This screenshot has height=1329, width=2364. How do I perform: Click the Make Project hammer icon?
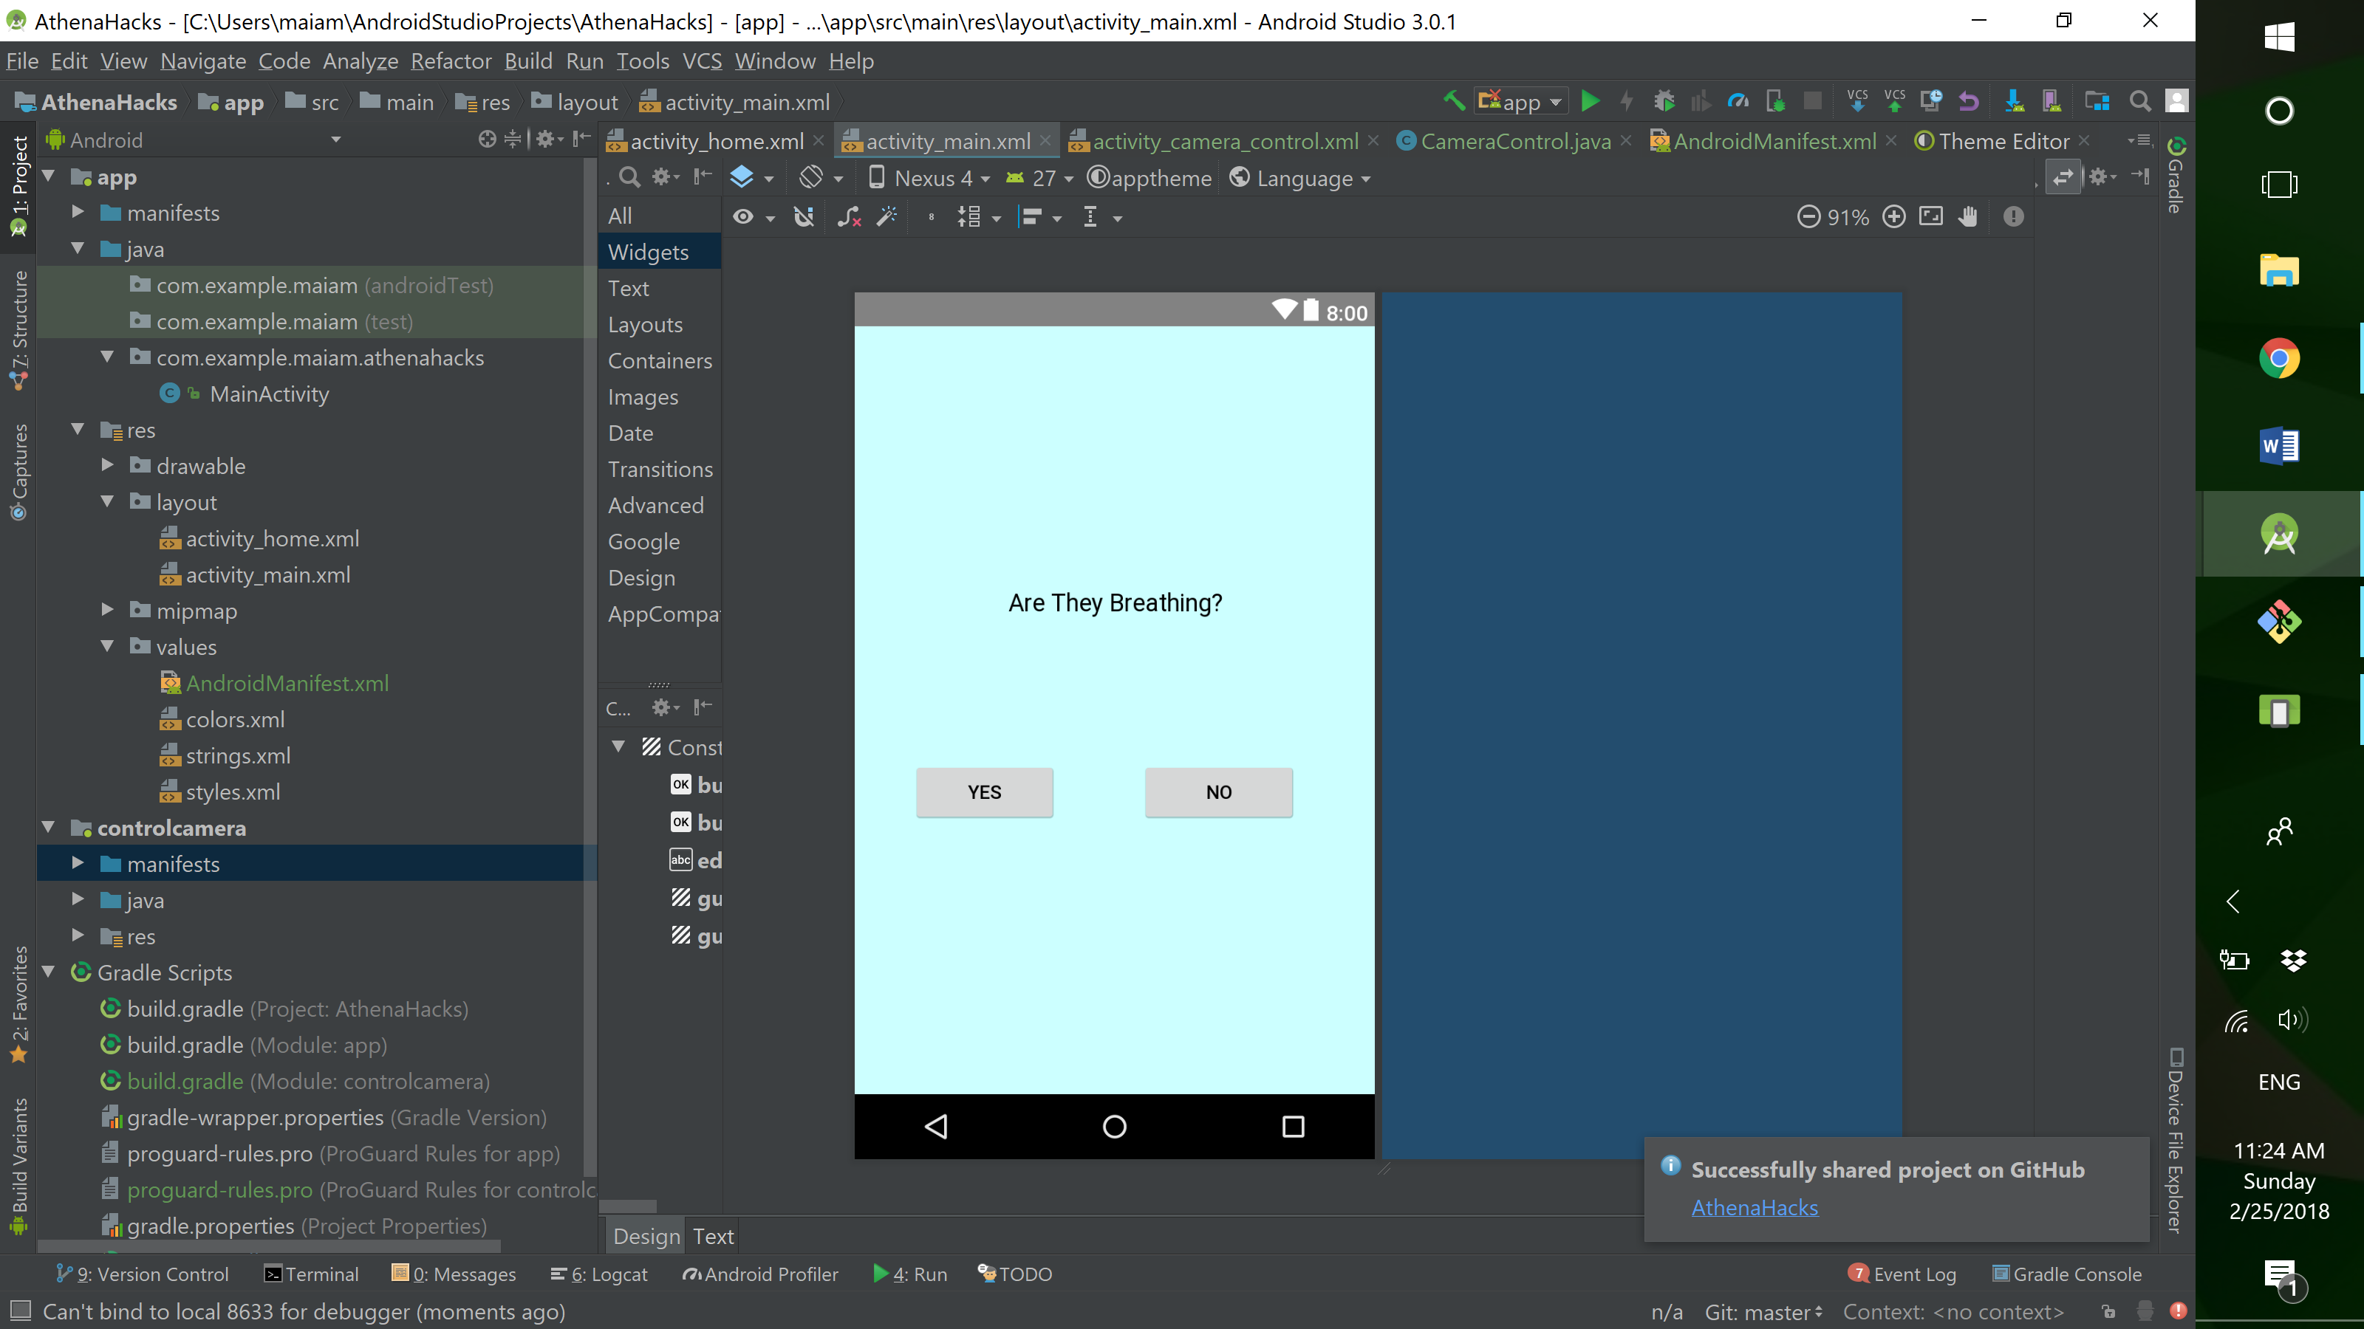(x=1454, y=101)
